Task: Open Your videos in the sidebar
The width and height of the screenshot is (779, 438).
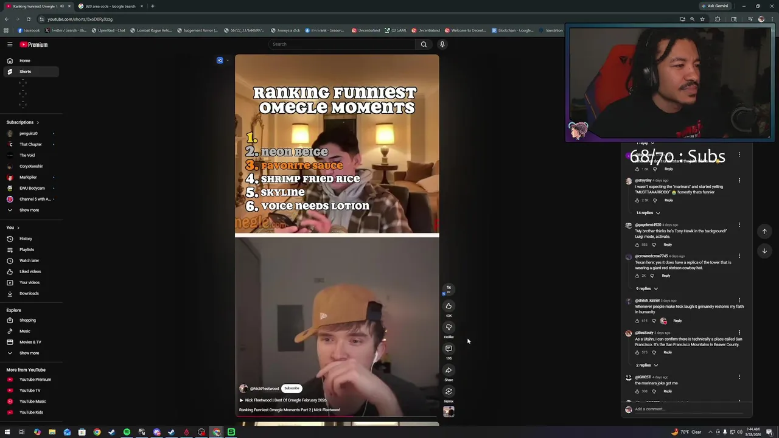Action: [30, 282]
